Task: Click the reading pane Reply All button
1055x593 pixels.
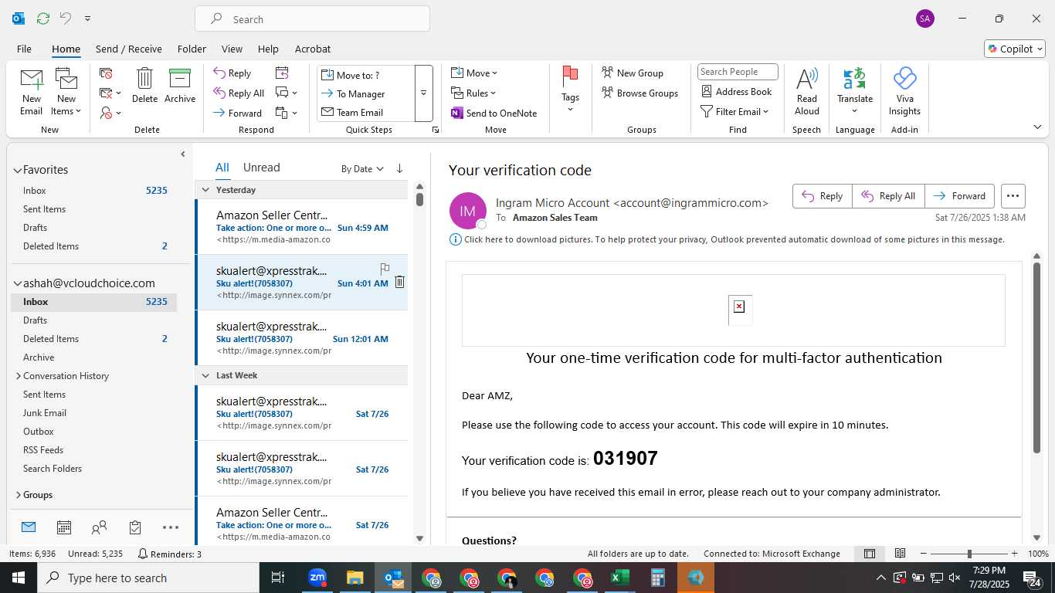Action: pos(888,196)
